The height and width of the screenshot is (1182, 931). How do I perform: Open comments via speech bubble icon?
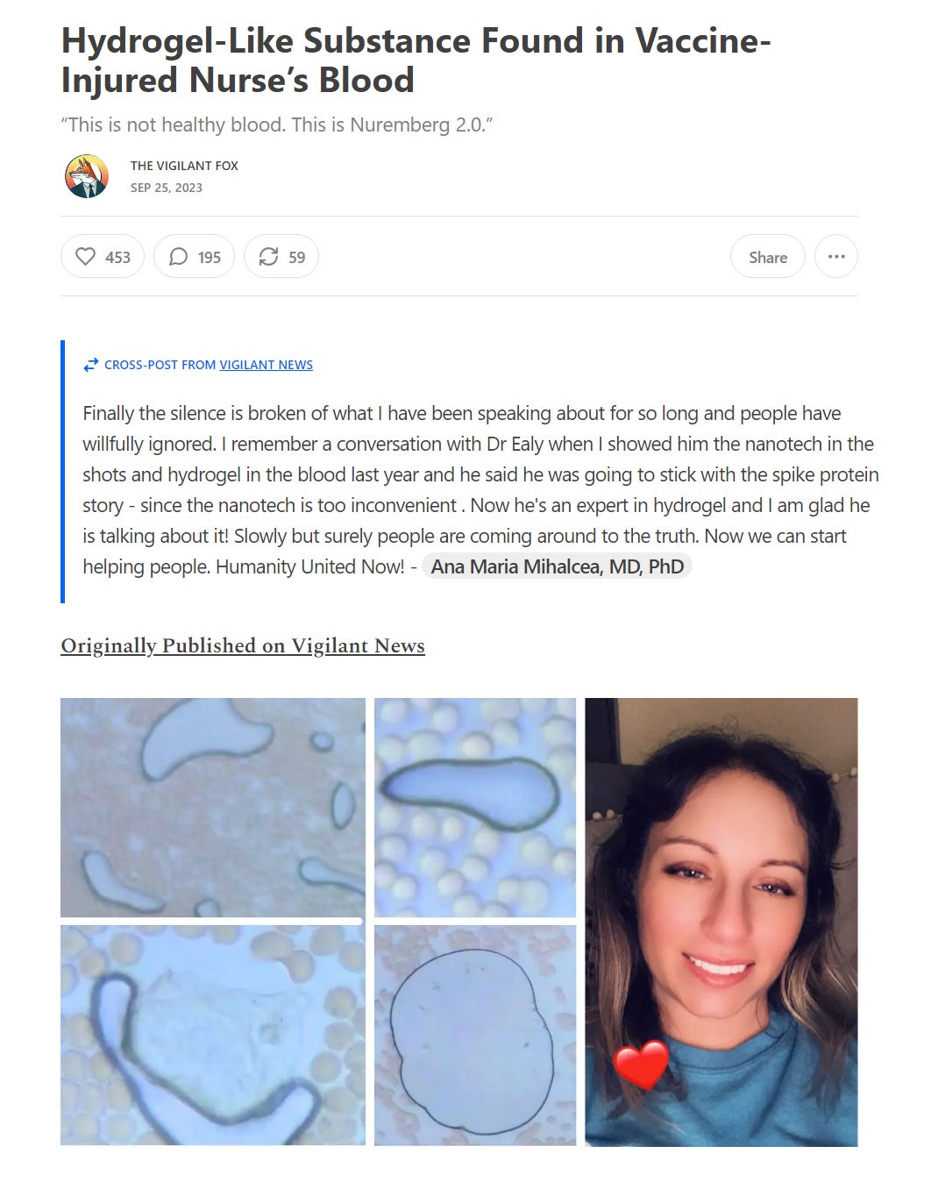click(x=178, y=257)
